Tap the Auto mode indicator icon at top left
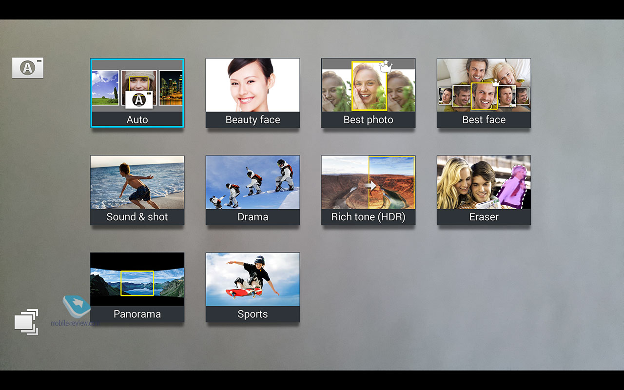This screenshot has width=624, height=390. [28, 68]
